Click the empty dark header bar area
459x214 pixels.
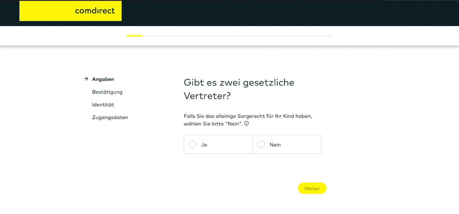click(x=269, y=13)
